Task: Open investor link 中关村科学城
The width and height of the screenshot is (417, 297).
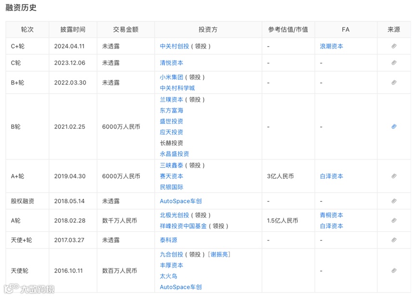Action: [177, 88]
